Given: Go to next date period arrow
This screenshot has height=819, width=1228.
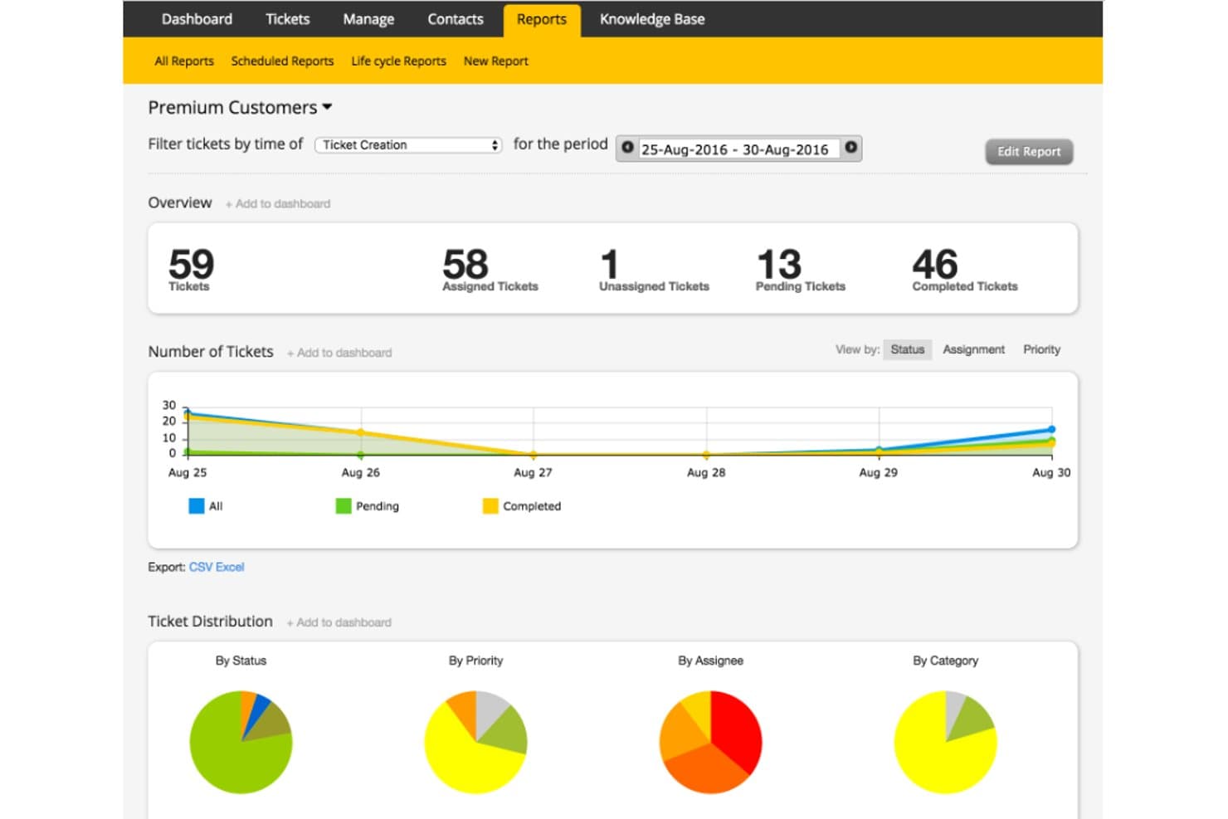Looking at the screenshot, I should tap(850, 148).
